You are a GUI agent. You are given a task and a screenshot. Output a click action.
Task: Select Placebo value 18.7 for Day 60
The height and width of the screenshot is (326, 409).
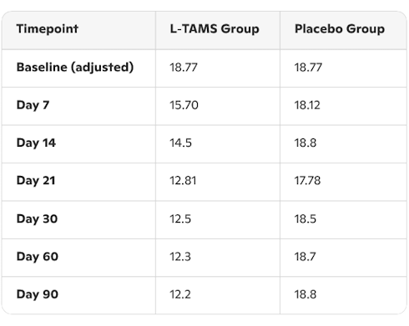[x=305, y=257]
